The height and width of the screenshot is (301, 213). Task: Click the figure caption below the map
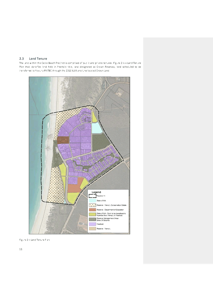tap(34, 240)
